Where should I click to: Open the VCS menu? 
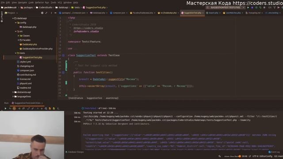pyautogui.click(x=60, y=3)
